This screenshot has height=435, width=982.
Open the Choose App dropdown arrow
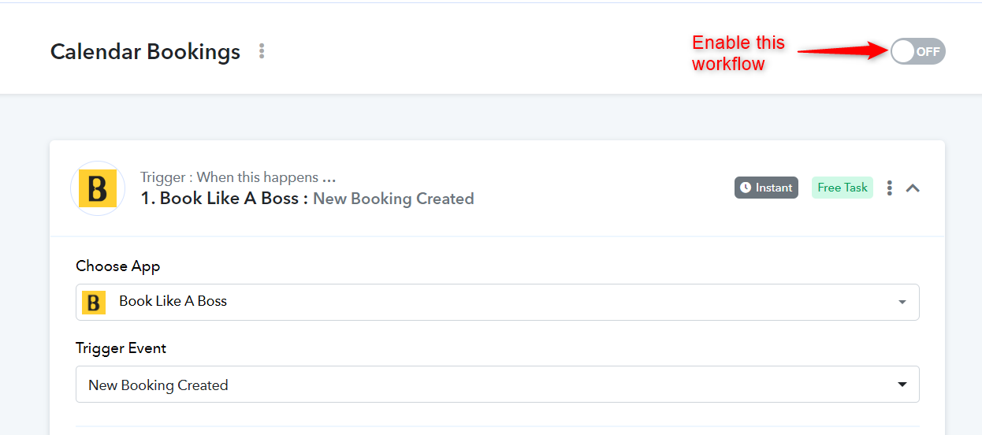click(x=902, y=302)
